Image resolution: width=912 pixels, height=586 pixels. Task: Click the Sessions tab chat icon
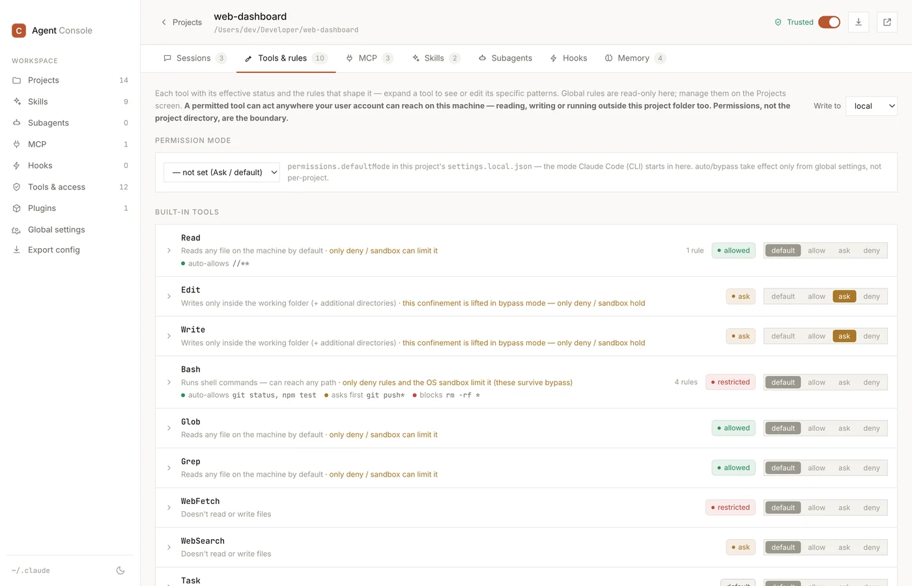point(167,58)
